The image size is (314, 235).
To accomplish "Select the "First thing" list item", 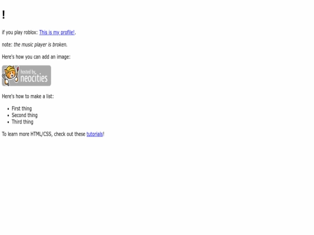I will (22, 109).
